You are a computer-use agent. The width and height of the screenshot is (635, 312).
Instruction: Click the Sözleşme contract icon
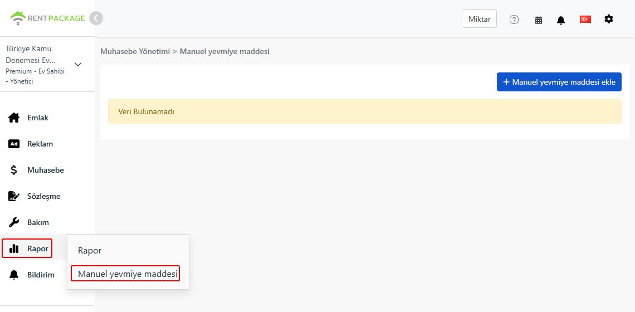pyautogui.click(x=14, y=196)
